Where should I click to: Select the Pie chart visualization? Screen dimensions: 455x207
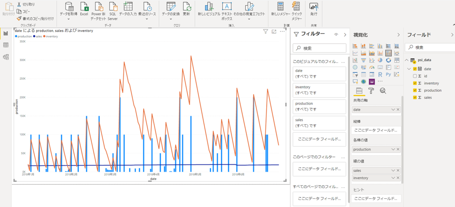(x=380, y=60)
